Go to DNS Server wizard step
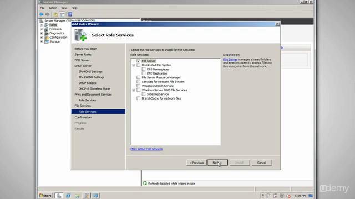This screenshot has width=355, height=199. (x=82, y=60)
